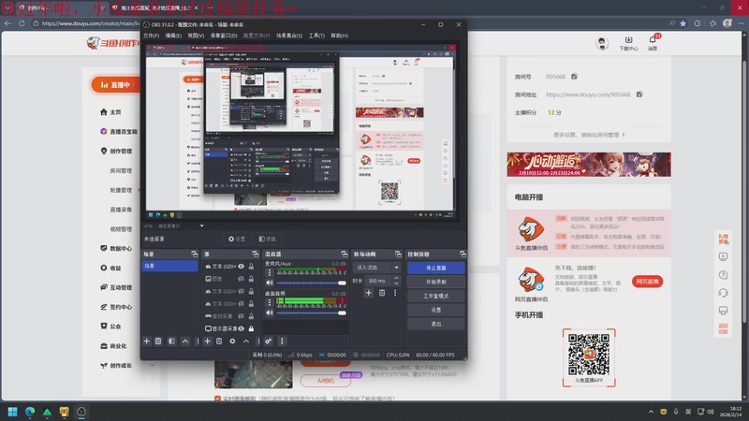The image size is (749, 421).
Task: Remove scene transition with trash icon
Action: (382, 293)
